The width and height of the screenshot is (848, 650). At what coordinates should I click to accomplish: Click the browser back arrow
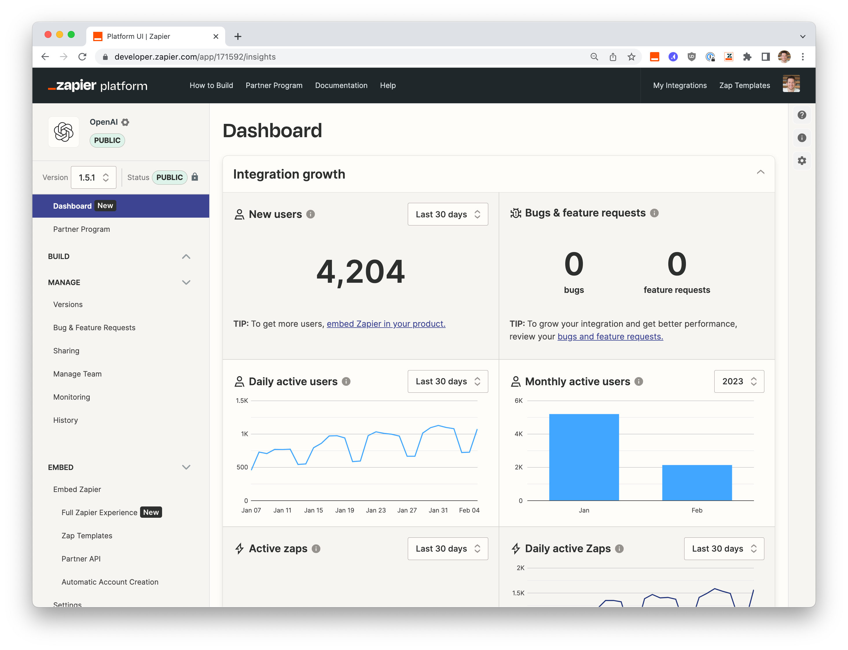(45, 57)
